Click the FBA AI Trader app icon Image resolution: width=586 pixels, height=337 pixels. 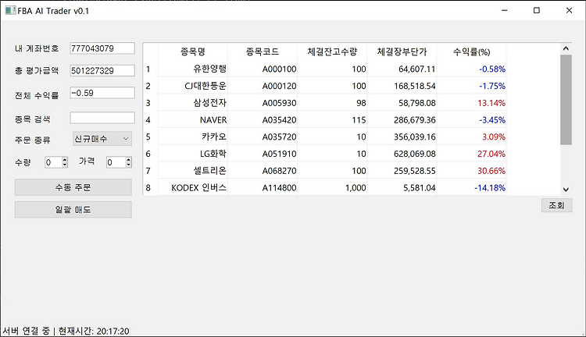(x=10, y=10)
